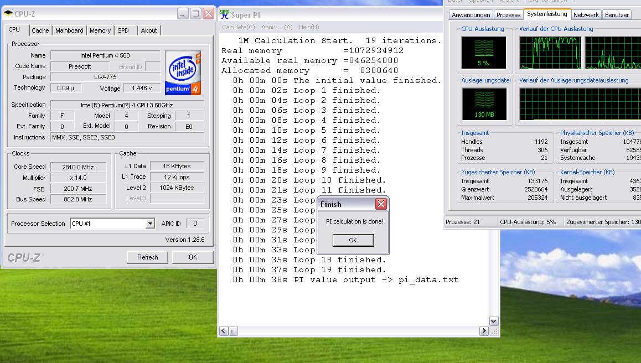Viewport: 641px width, 363px height.
Task: Click the Super PI scroll left arrow
Action: [x=224, y=331]
